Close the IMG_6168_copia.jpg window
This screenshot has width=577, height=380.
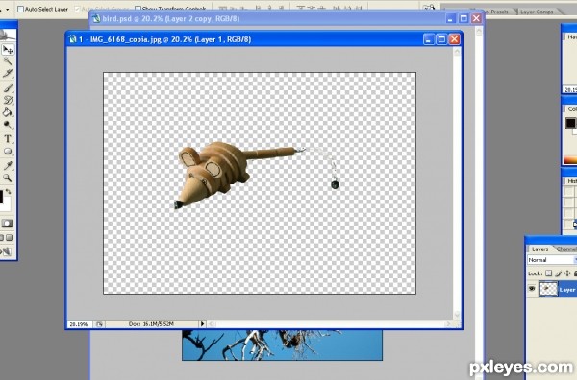[x=455, y=39]
